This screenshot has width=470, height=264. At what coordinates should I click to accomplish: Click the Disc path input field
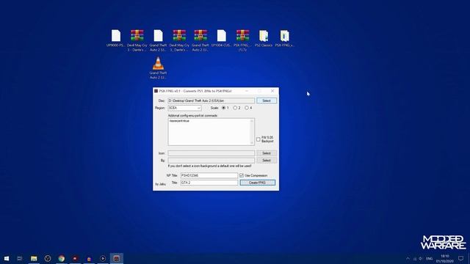point(211,101)
